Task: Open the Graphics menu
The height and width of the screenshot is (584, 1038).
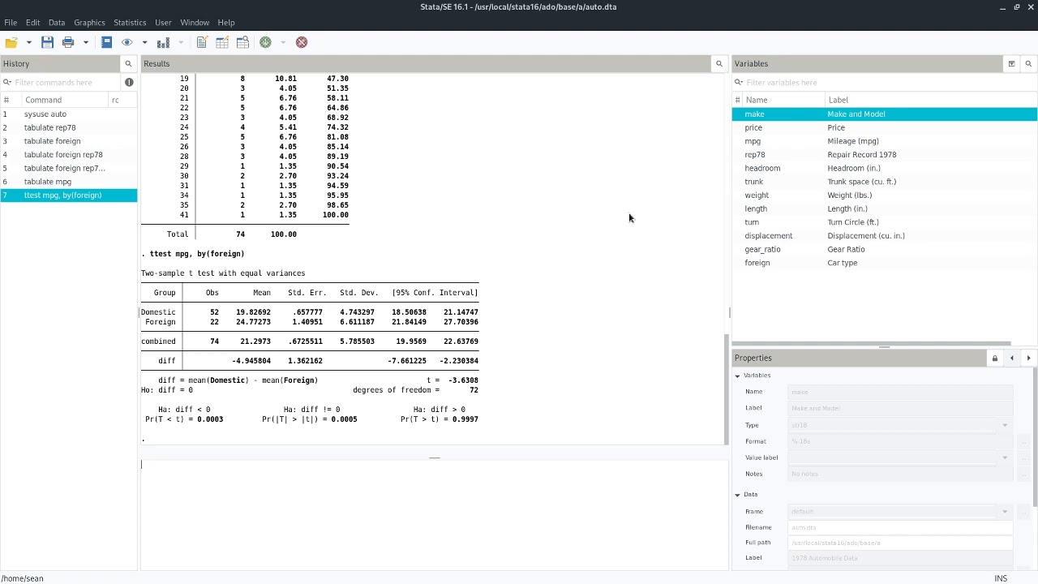Action: [x=89, y=22]
